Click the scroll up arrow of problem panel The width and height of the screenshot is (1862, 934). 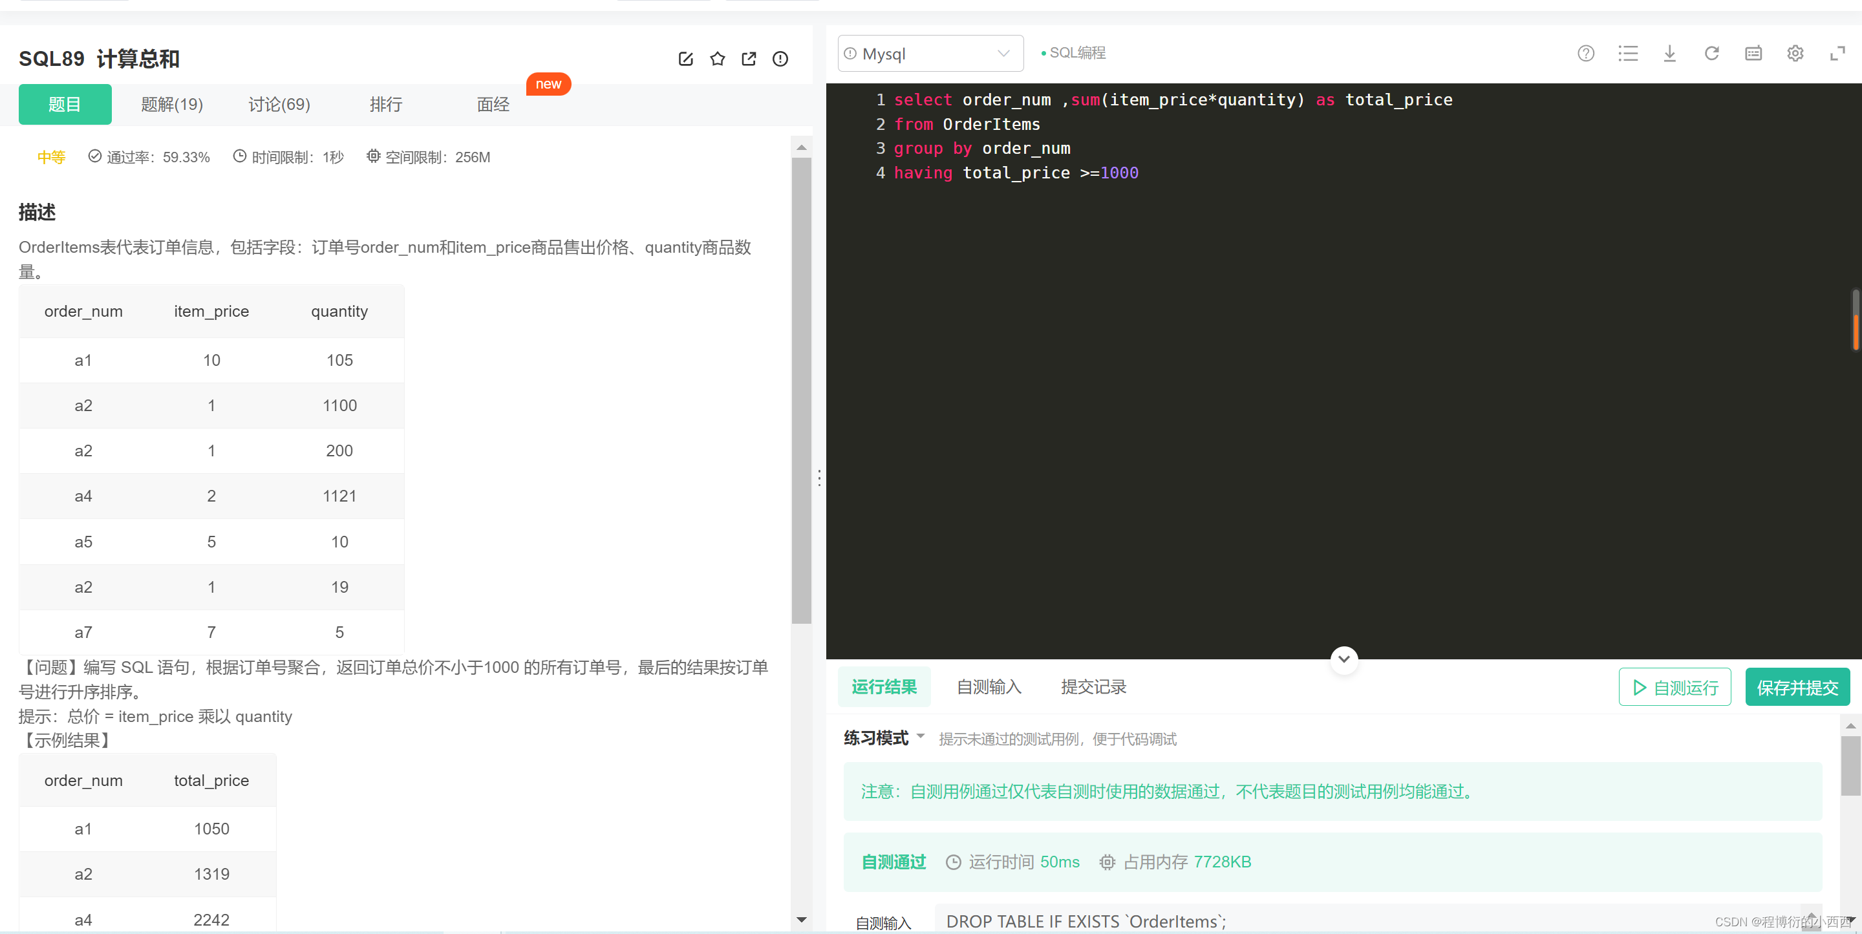click(801, 147)
